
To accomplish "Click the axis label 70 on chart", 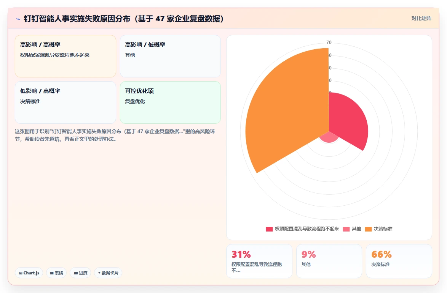I will click(329, 43).
